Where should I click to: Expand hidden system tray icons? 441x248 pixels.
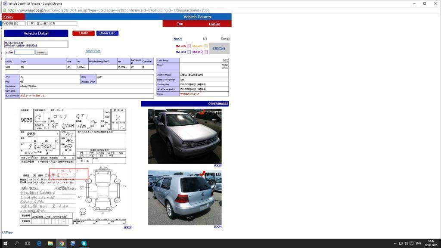(x=395, y=243)
